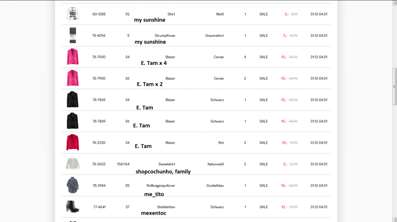
Task: Open the striped Strumpfhose product image
Action: point(72,36)
